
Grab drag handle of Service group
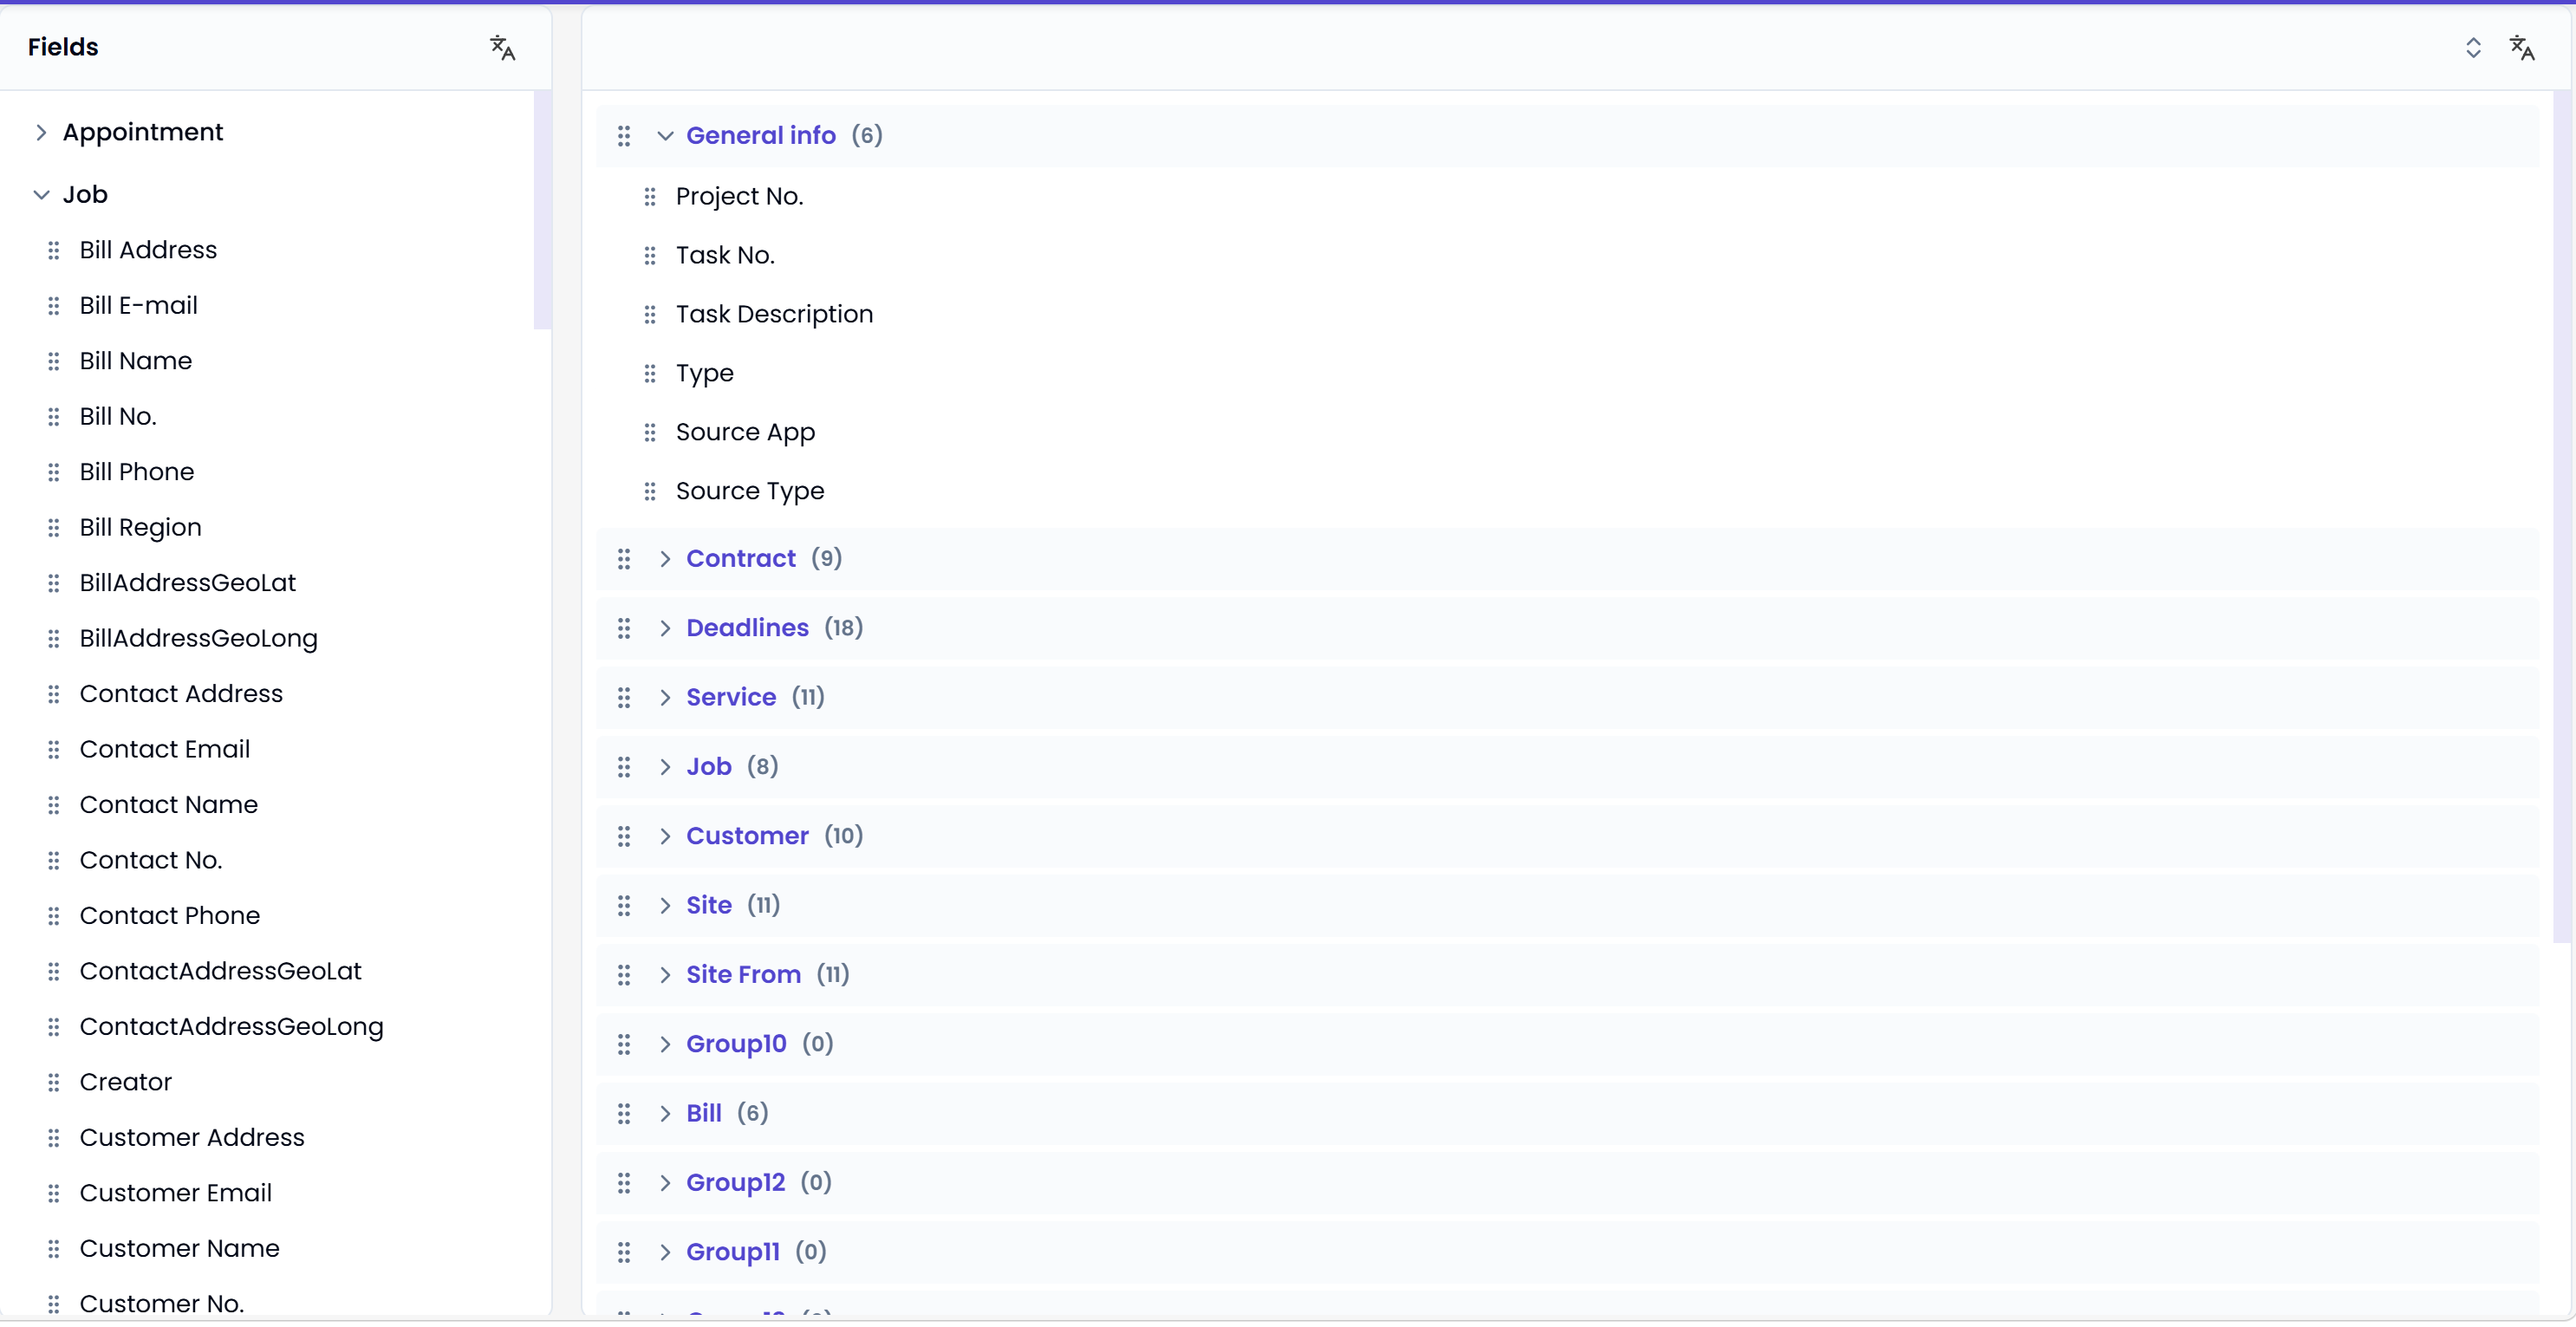tap(624, 698)
